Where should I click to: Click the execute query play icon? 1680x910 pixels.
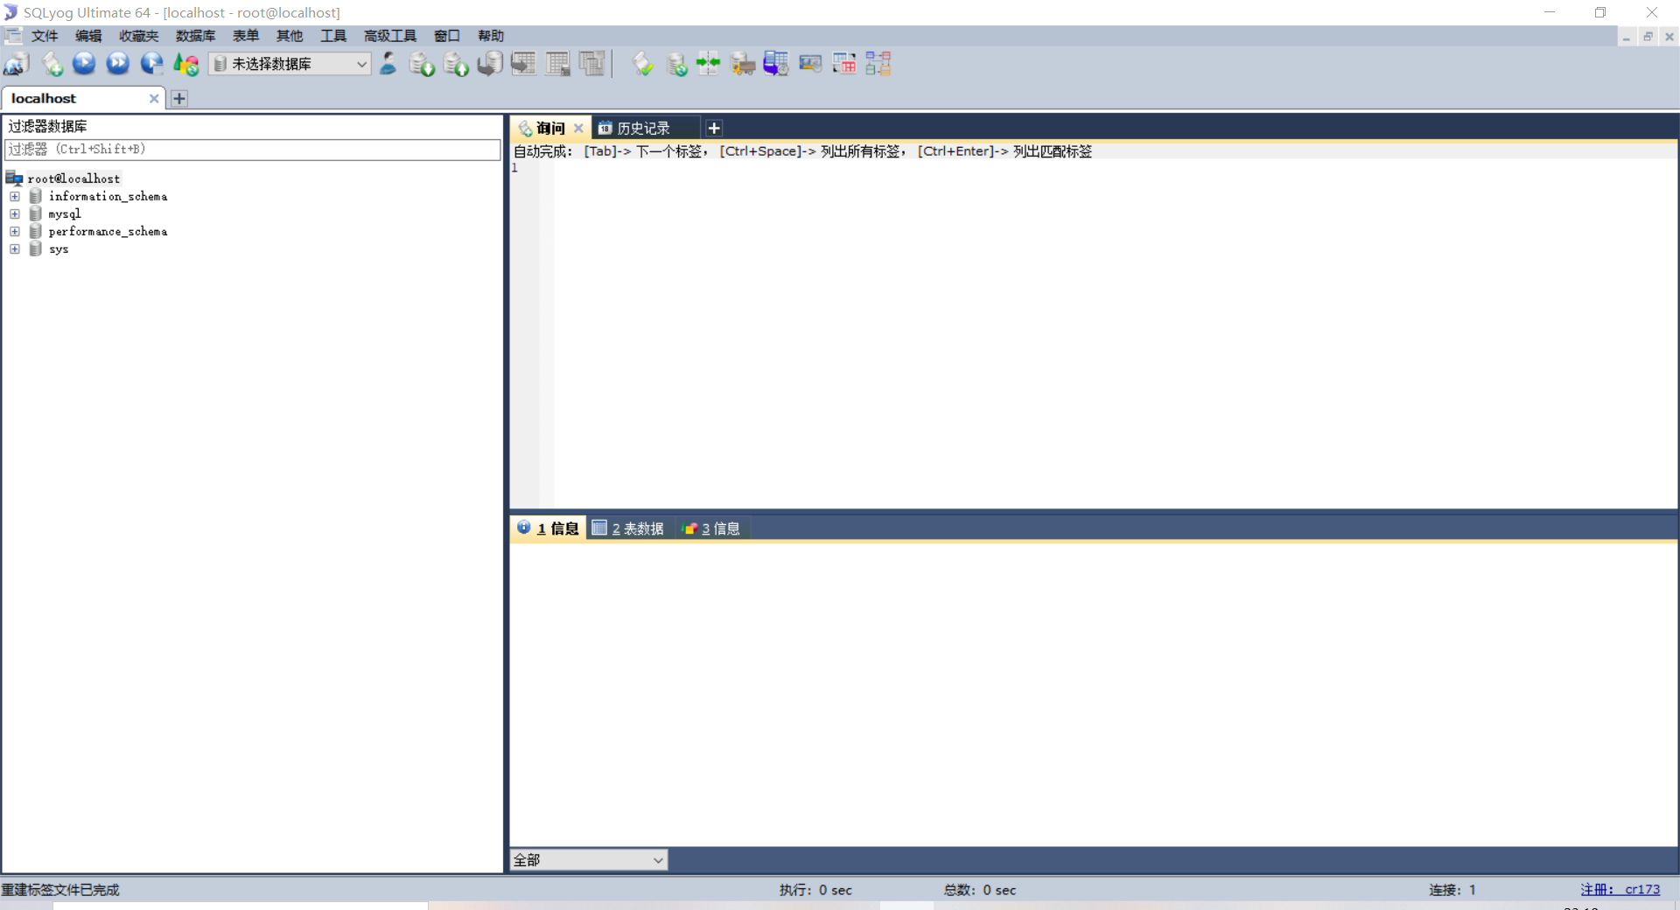(x=84, y=64)
